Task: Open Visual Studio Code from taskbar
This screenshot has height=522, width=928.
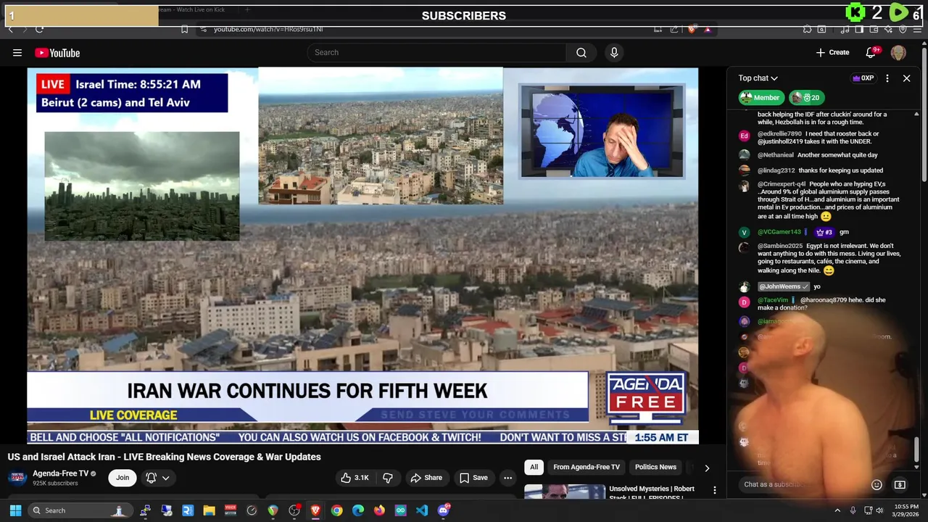Action: coord(422,510)
